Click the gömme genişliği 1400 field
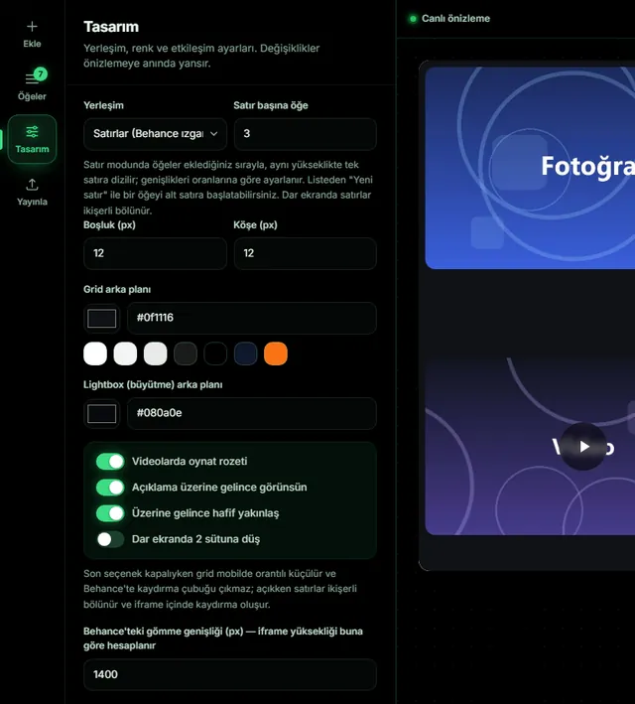Image resolution: width=635 pixels, height=704 pixels. [x=230, y=674]
